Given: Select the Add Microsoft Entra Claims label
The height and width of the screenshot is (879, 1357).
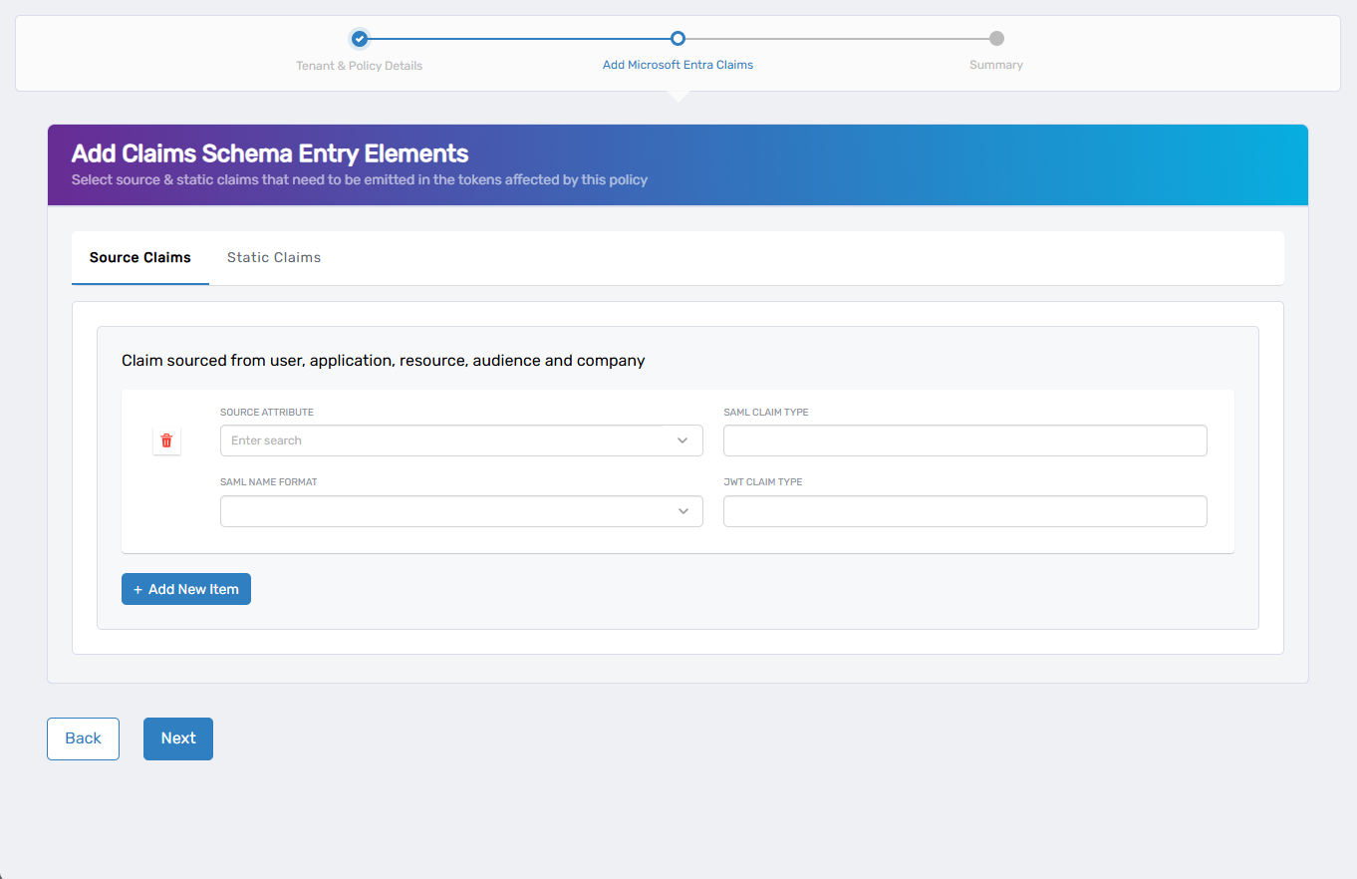Looking at the screenshot, I should tap(678, 66).
